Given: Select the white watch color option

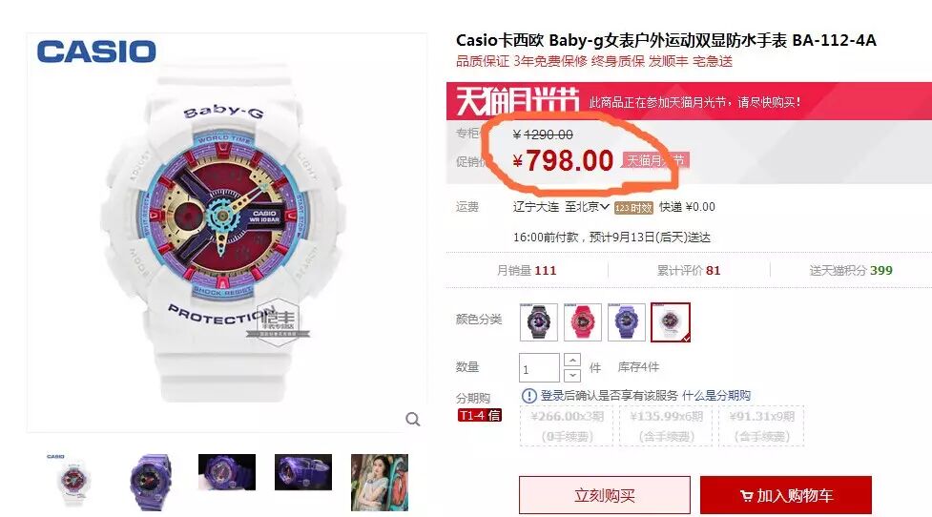Looking at the screenshot, I should tap(671, 322).
